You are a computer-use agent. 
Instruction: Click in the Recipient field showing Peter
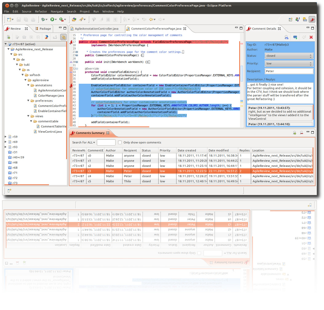[288, 71]
